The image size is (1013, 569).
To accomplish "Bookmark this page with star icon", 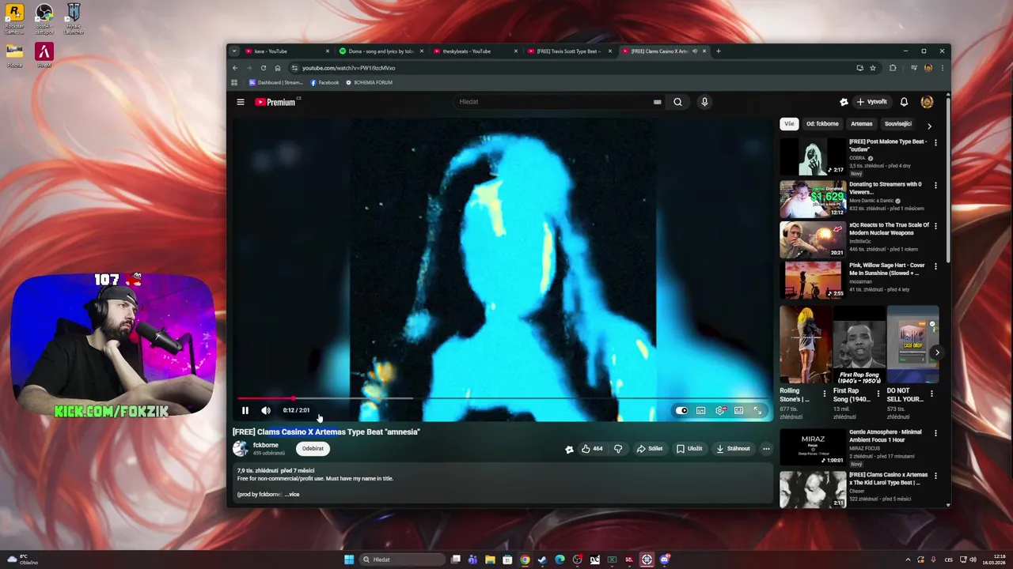I will coord(873,68).
